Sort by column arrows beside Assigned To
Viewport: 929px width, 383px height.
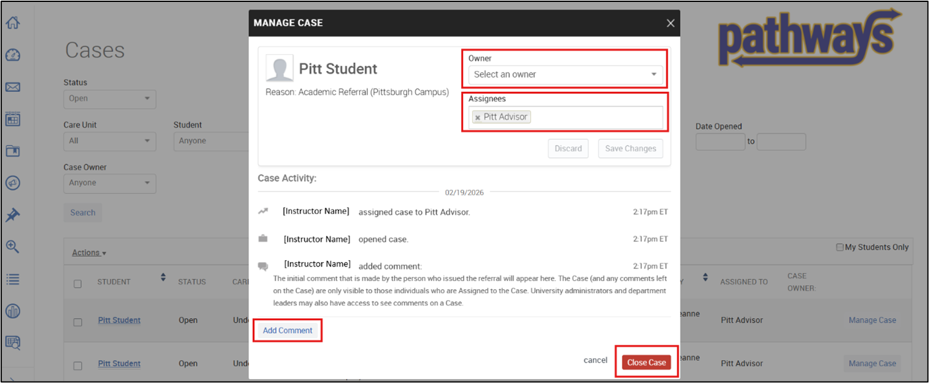705,278
